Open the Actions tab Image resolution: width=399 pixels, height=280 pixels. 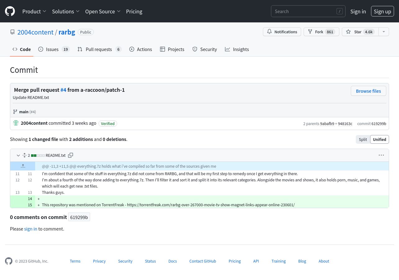(x=140, y=49)
